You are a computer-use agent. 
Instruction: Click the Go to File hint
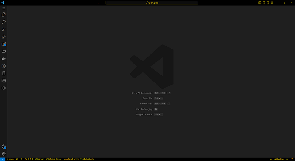[x=147, y=98]
